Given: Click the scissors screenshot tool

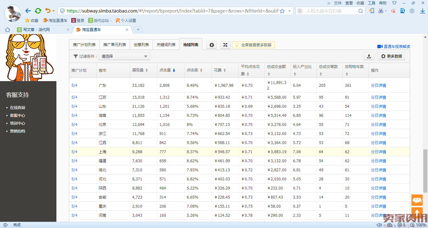Looking at the screenshot, I should [x=381, y=11].
